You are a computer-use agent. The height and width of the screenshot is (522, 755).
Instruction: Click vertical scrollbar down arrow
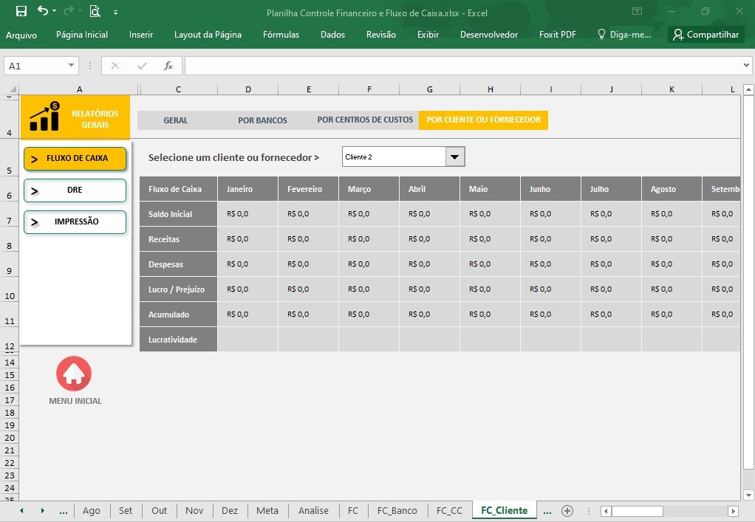pyautogui.click(x=748, y=495)
